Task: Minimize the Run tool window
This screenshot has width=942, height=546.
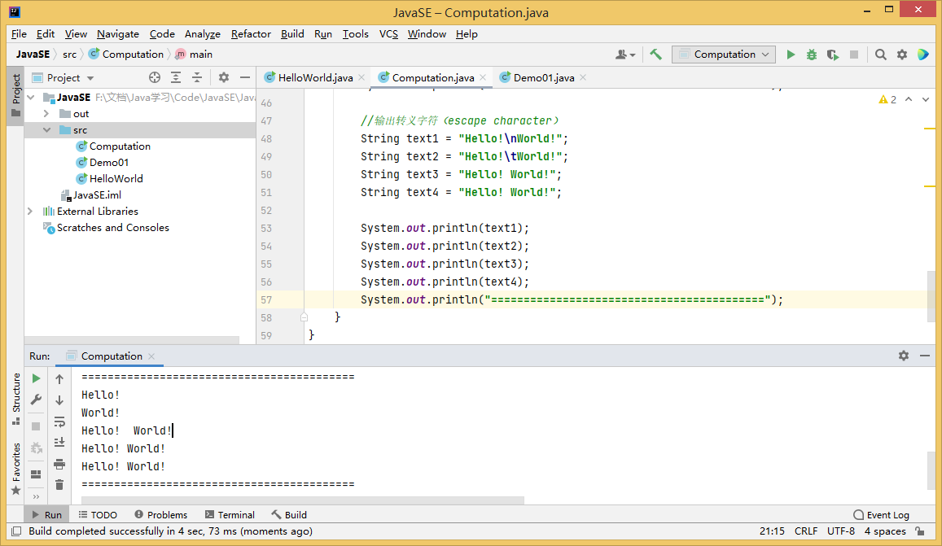Action: coord(925,356)
